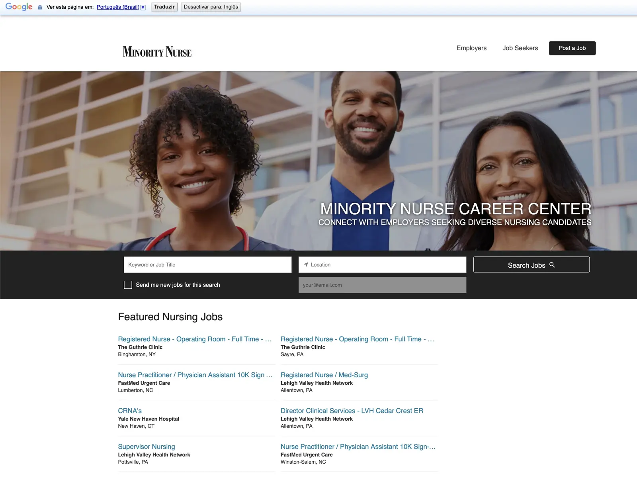
Task: Click 'New Haven, CT' location text
Action: tap(136, 426)
